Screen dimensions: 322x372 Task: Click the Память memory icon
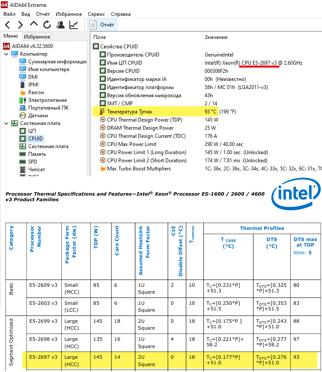tap(23, 154)
